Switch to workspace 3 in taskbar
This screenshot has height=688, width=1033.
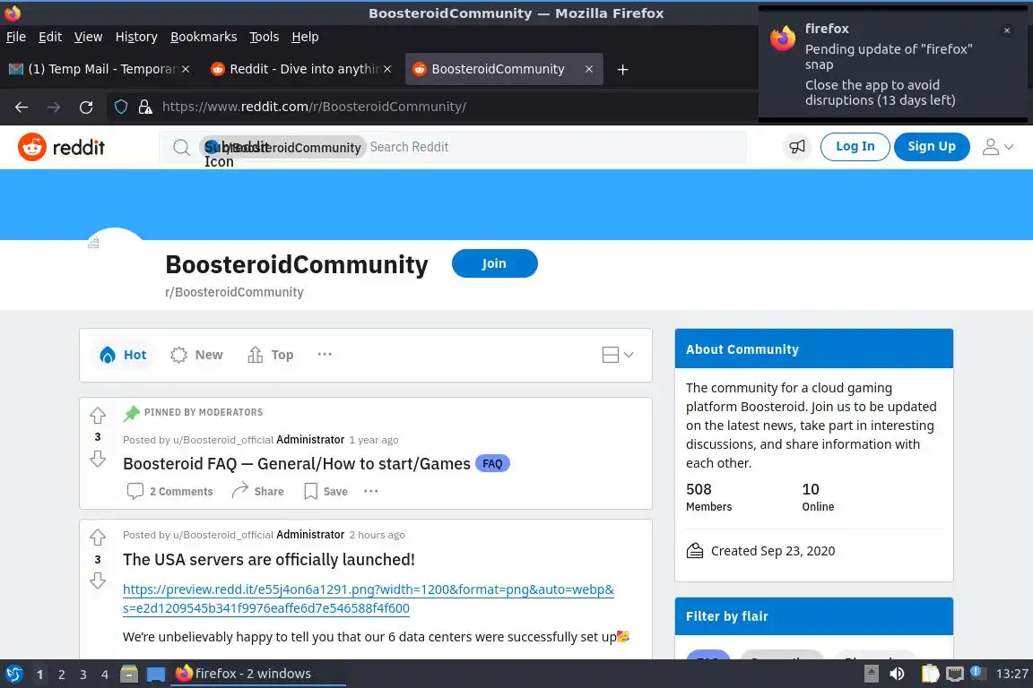pyautogui.click(x=83, y=675)
